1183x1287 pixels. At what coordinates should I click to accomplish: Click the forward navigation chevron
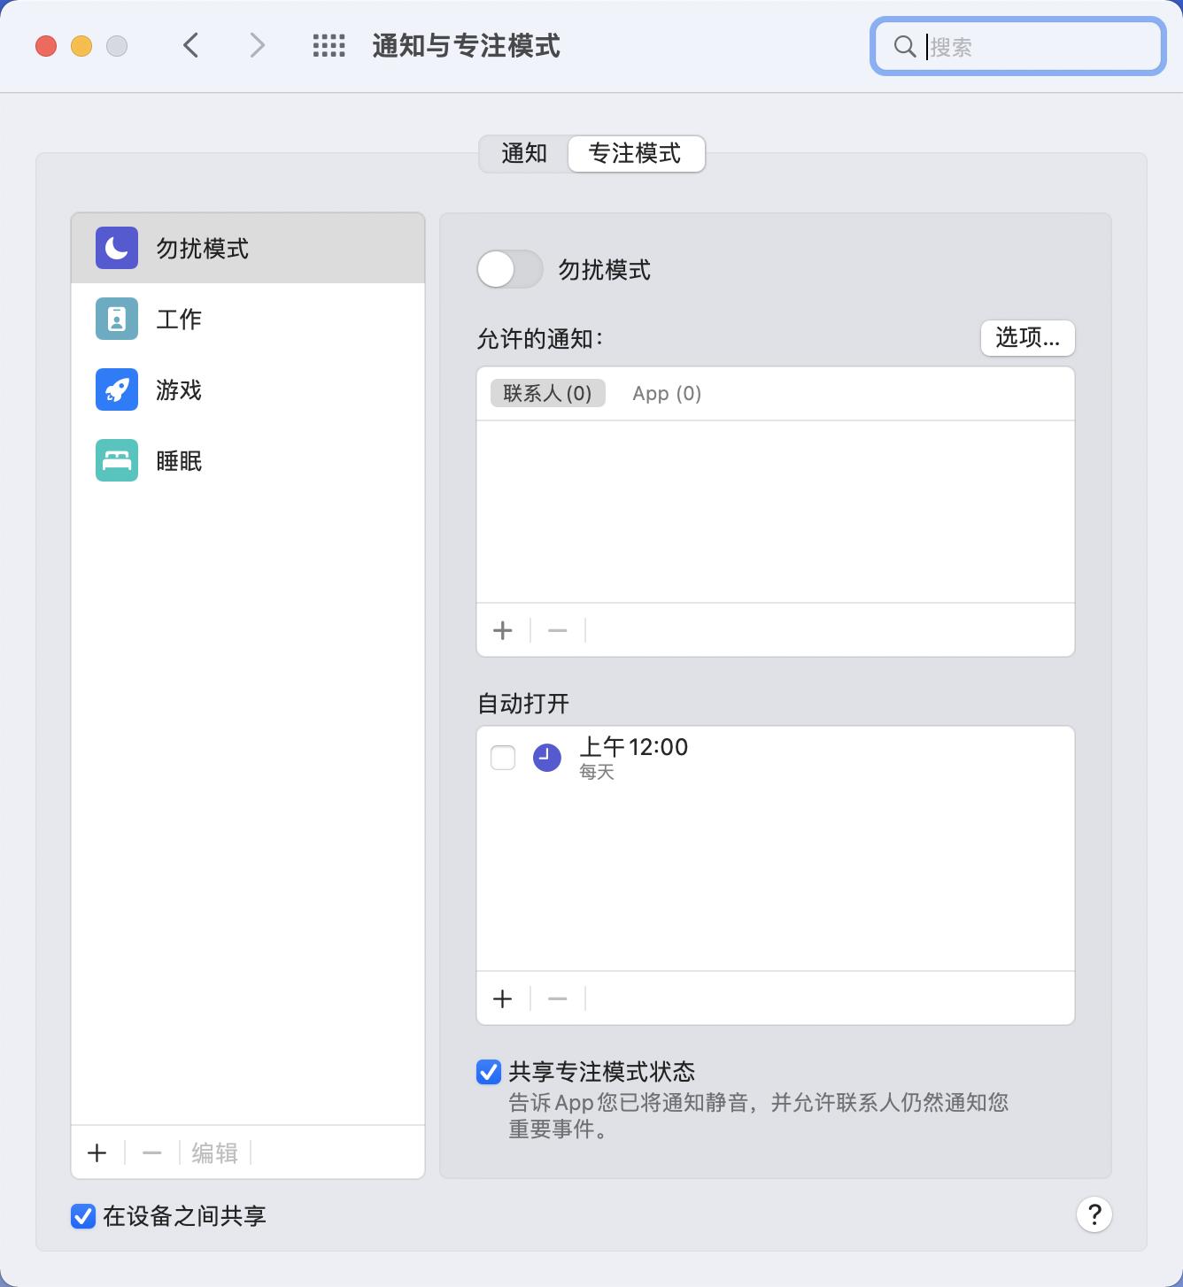(256, 45)
